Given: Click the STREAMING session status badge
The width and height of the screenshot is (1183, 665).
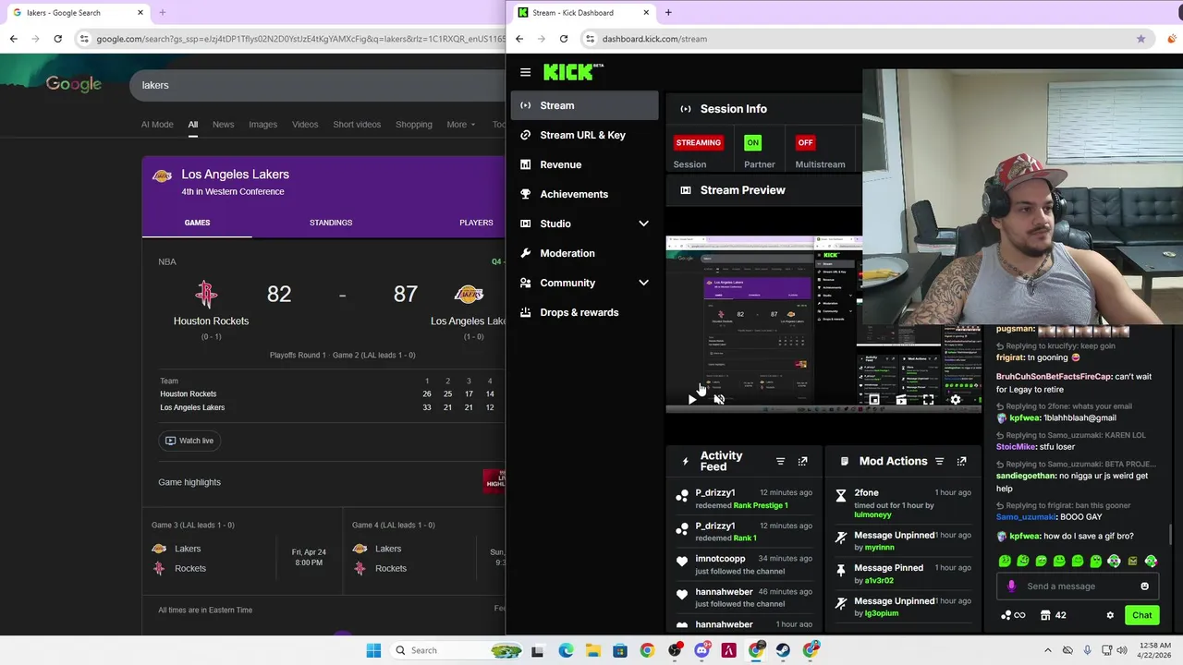Looking at the screenshot, I should [698, 142].
